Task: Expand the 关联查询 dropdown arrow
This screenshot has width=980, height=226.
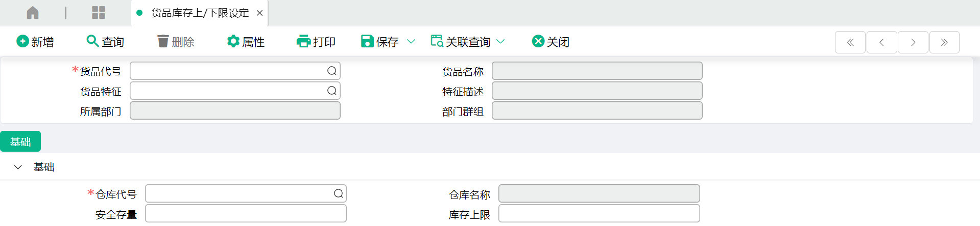Action: tap(500, 42)
